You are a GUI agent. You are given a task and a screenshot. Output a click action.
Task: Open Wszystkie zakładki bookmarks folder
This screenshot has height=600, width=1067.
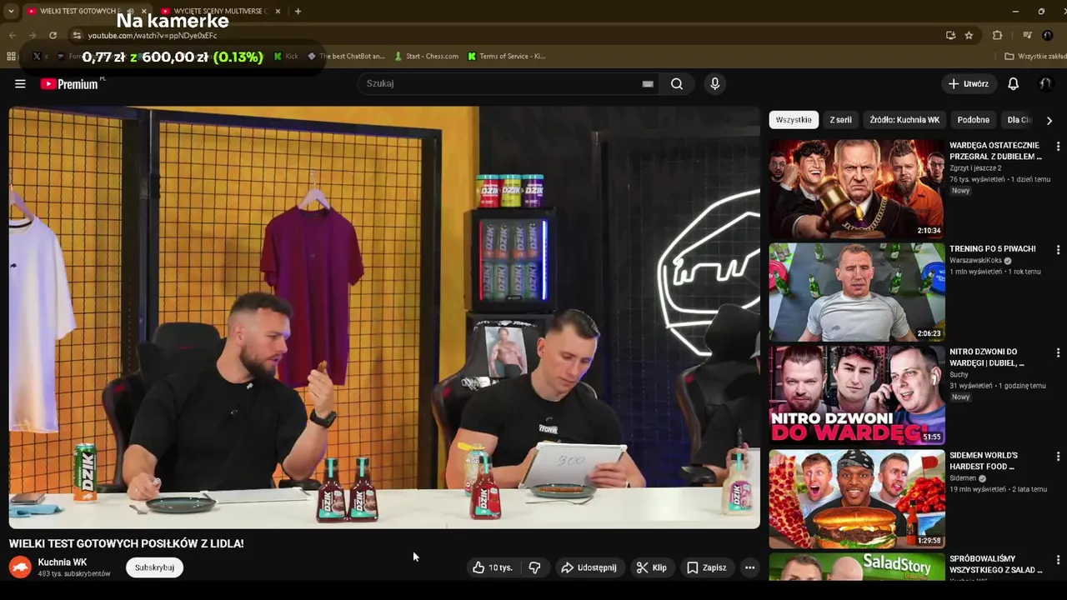tap(1034, 56)
